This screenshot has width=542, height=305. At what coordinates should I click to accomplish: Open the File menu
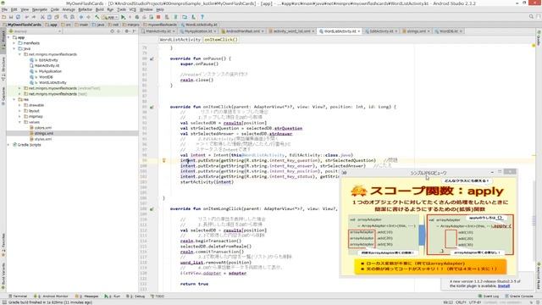tap(4, 9)
